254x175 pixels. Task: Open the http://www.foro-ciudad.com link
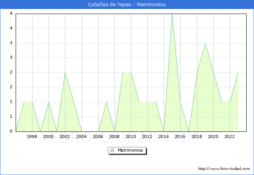pyautogui.click(x=224, y=169)
